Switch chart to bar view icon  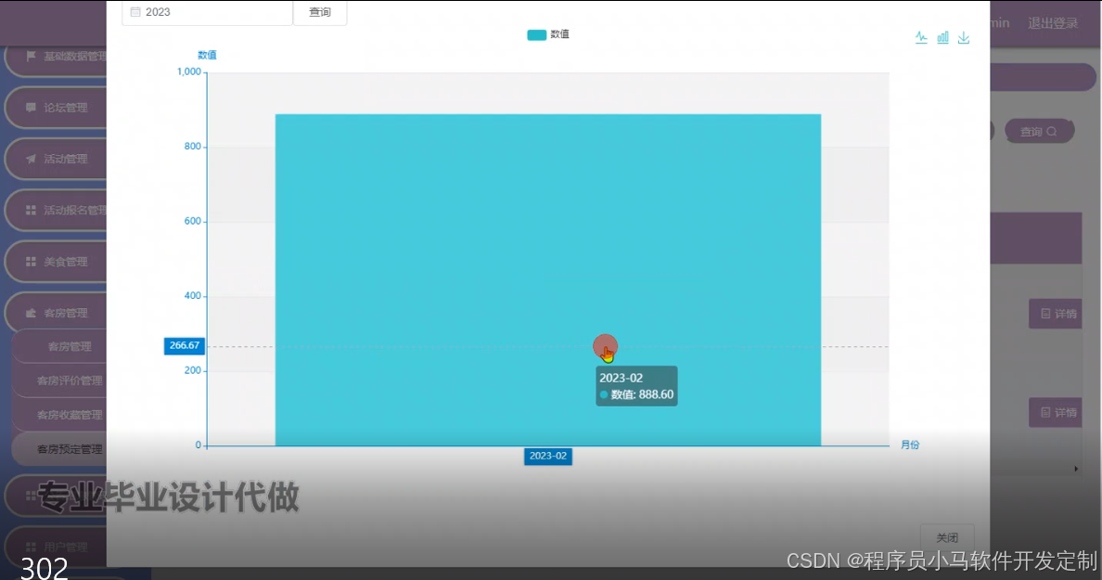942,37
